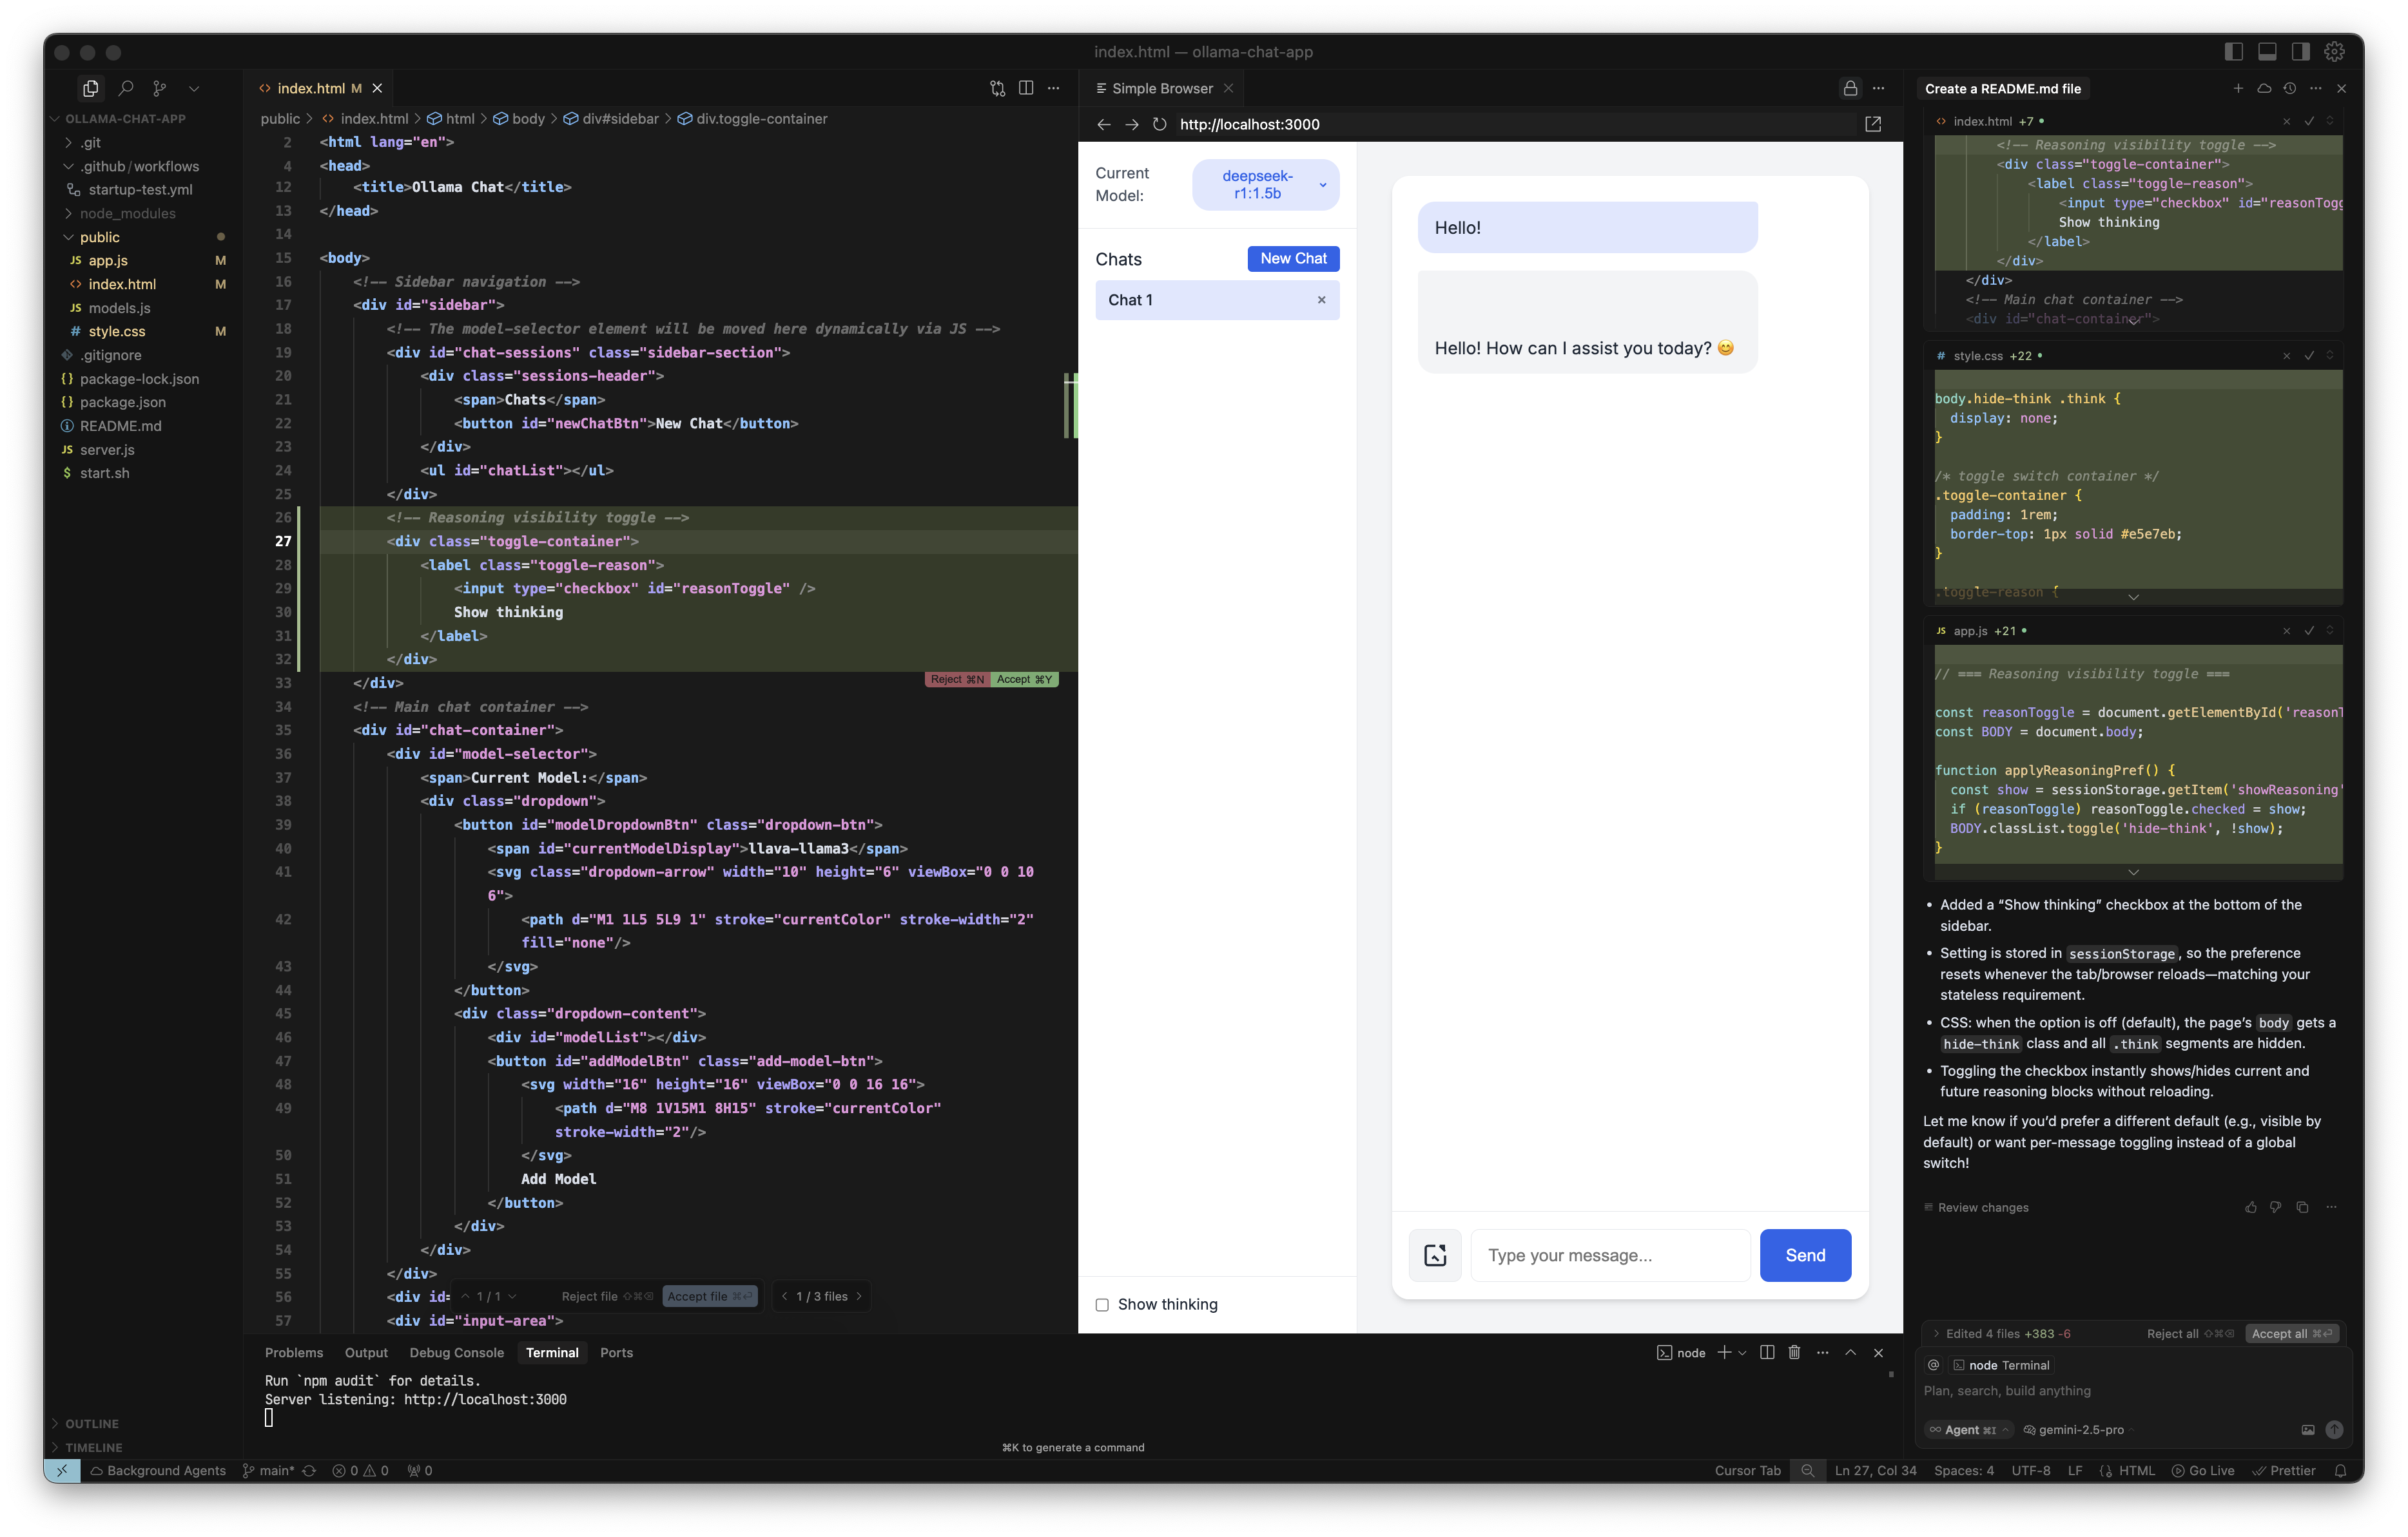Click the blue Send button

point(1805,1255)
